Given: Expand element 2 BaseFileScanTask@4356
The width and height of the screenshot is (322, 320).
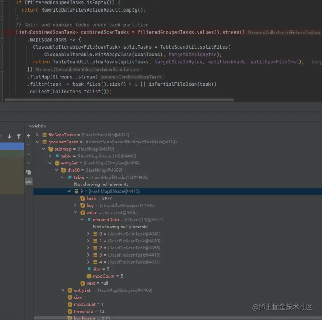Looking at the screenshot, I should [88, 248].
